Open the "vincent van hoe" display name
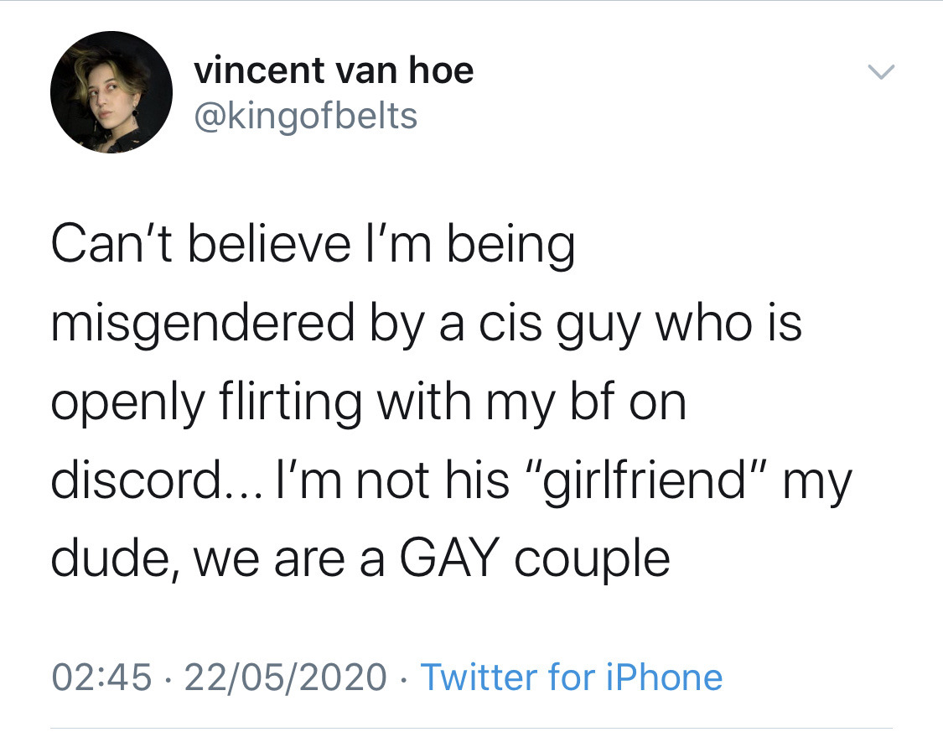 click(334, 70)
